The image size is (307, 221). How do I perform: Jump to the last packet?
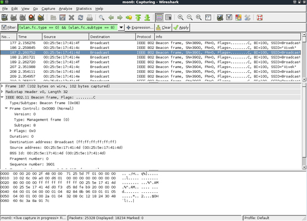pyautogui.click(x=147, y=18)
